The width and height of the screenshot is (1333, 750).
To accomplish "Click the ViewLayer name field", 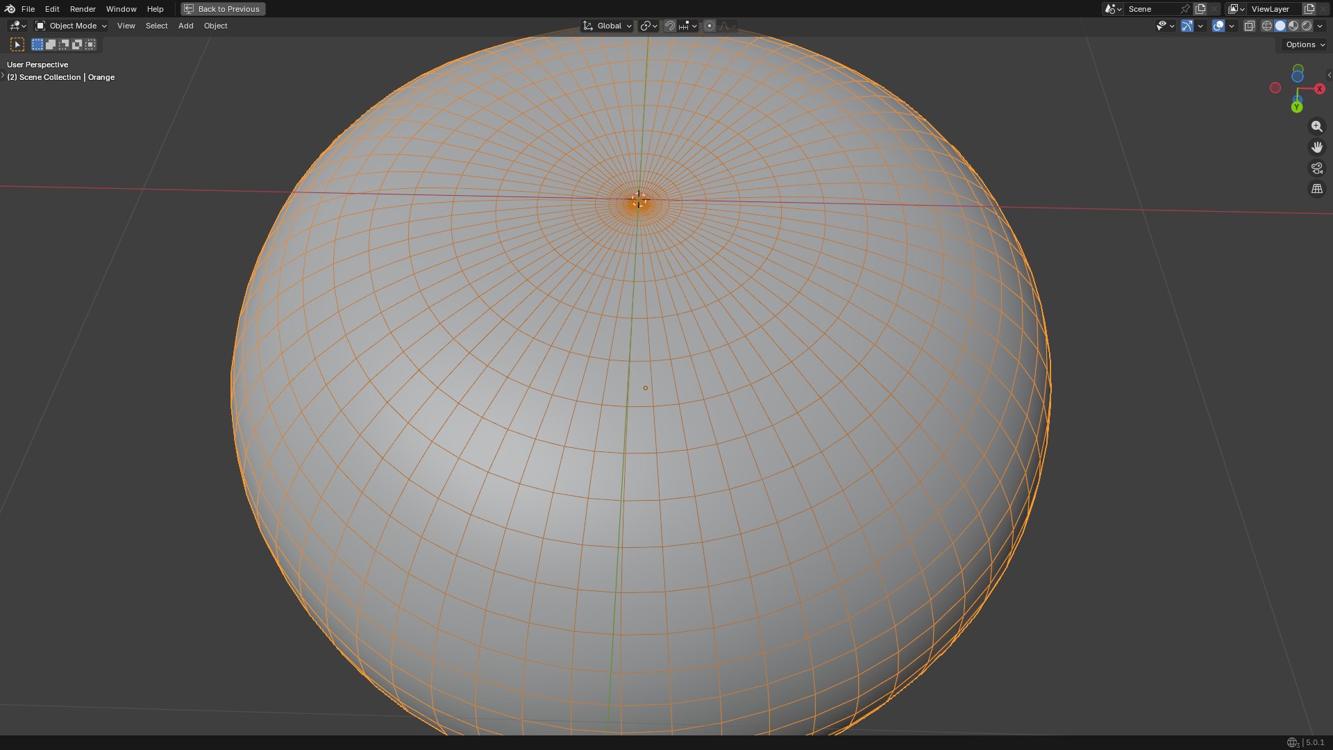I will coord(1274,9).
